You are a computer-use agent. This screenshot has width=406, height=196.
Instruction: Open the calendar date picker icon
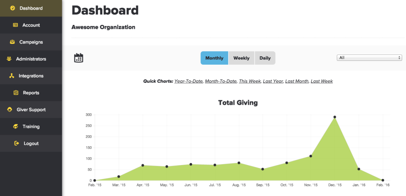(78, 58)
